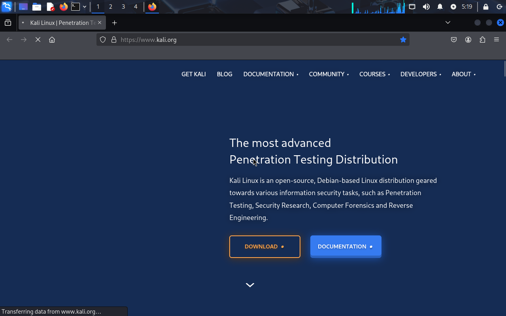Open the save to Pocket icon
Viewport: 506px width, 316px height.
click(454, 39)
